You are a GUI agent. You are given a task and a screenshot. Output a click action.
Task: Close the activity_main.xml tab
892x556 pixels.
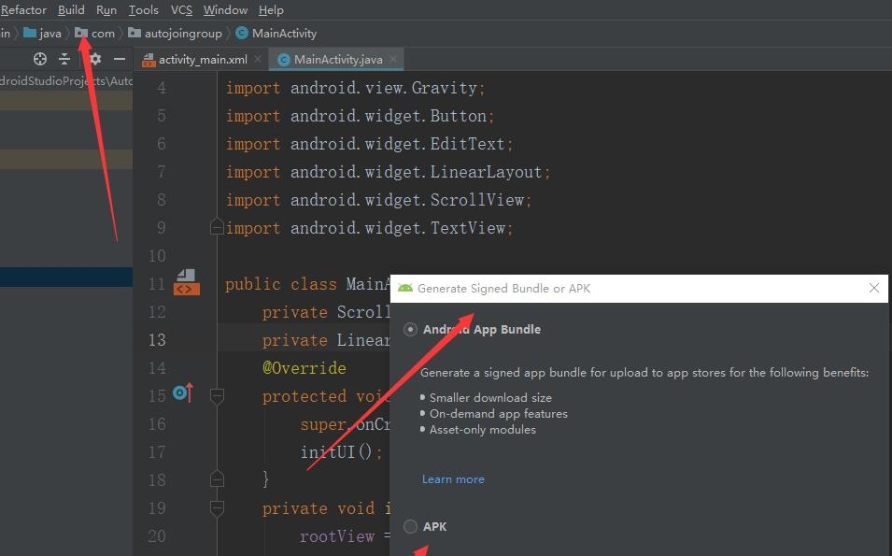[x=259, y=59]
